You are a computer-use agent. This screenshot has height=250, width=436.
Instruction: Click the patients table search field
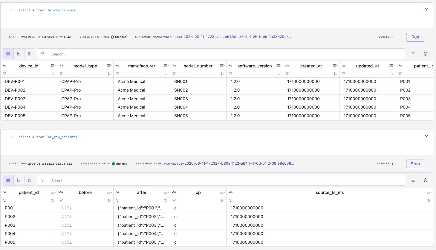226,180
